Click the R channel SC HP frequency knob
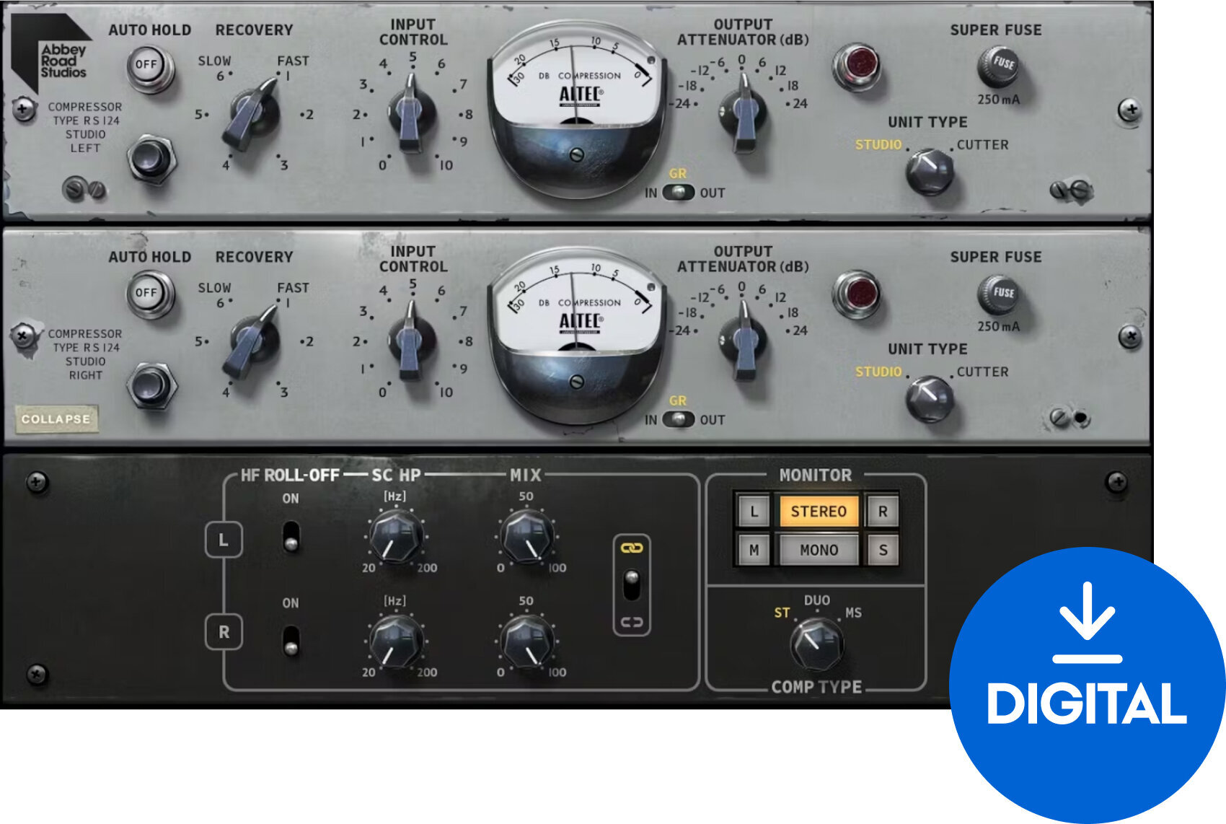 395,641
